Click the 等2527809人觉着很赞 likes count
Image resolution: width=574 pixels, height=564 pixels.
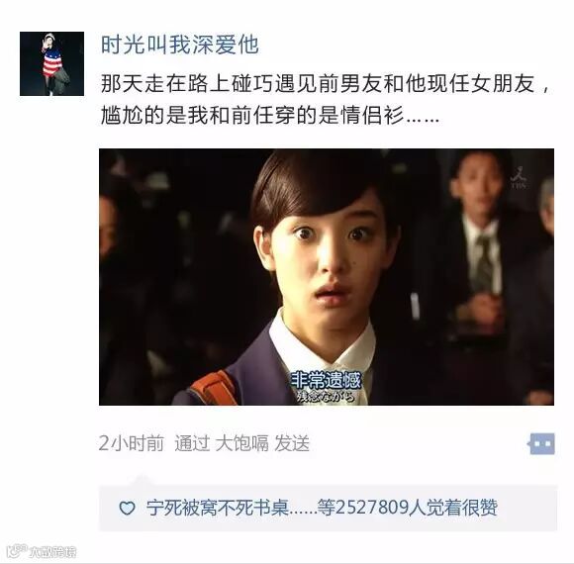pyautogui.click(x=408, y=508)
